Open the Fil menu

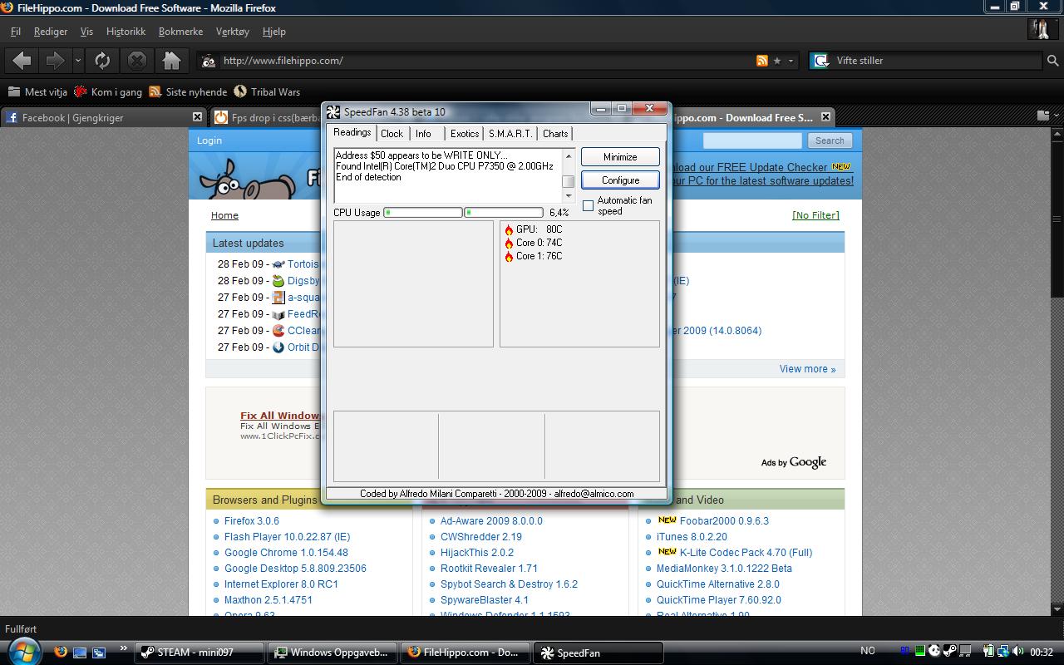click(x=15, y=32)
